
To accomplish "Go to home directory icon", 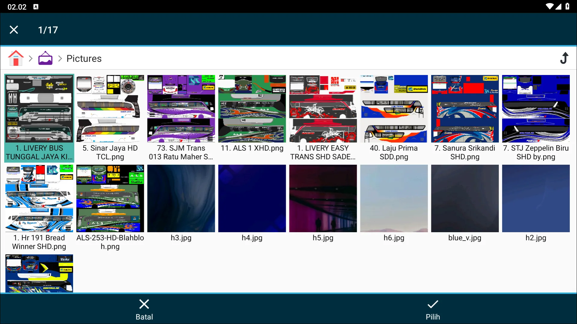I will pos(16,58).
